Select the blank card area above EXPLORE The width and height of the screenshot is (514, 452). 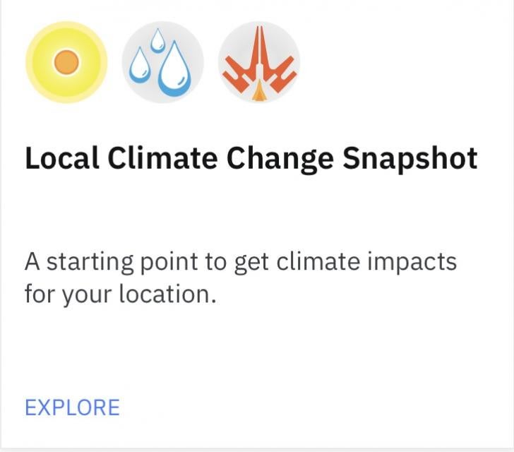(257, 351)
